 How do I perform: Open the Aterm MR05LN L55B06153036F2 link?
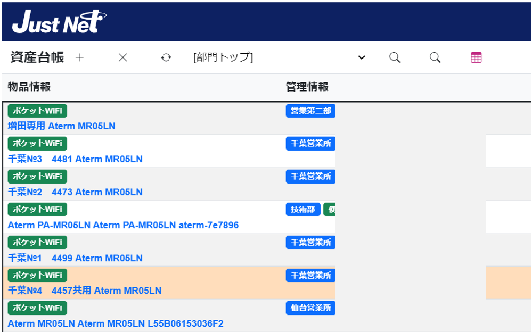116,323
